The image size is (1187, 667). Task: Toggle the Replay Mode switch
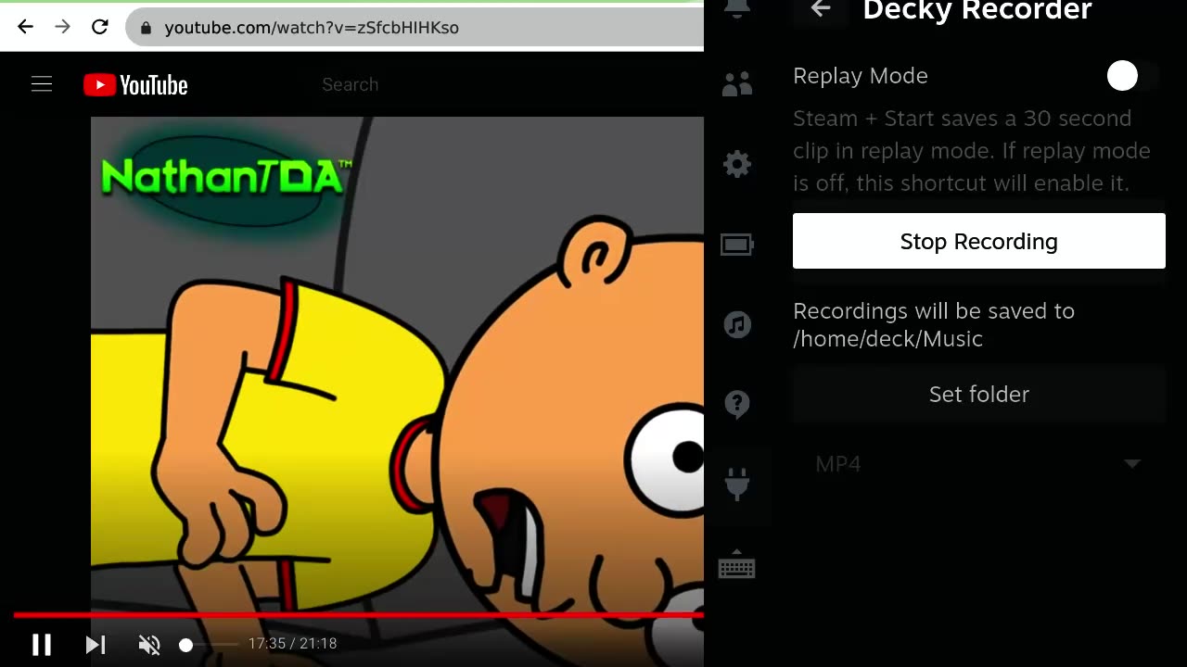pos(1133,76)
